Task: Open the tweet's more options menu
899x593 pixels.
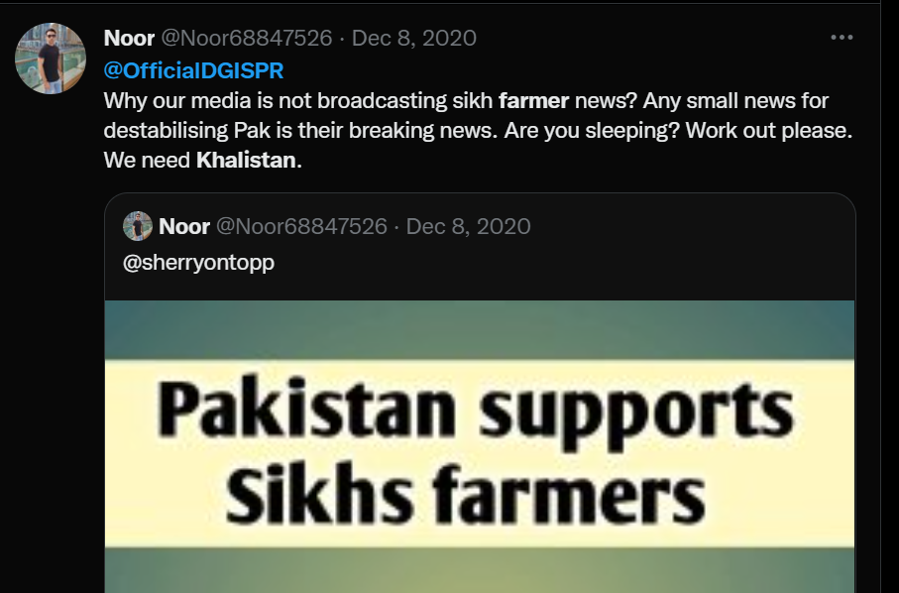Action: pyautogui.click(x=842, y=38)
